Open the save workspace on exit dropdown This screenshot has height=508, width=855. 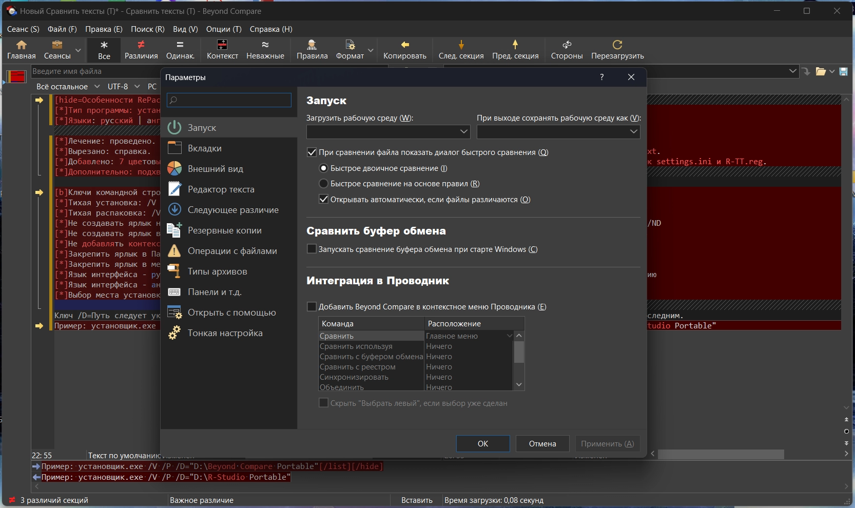pyautogui.click(x=633, y=132)
